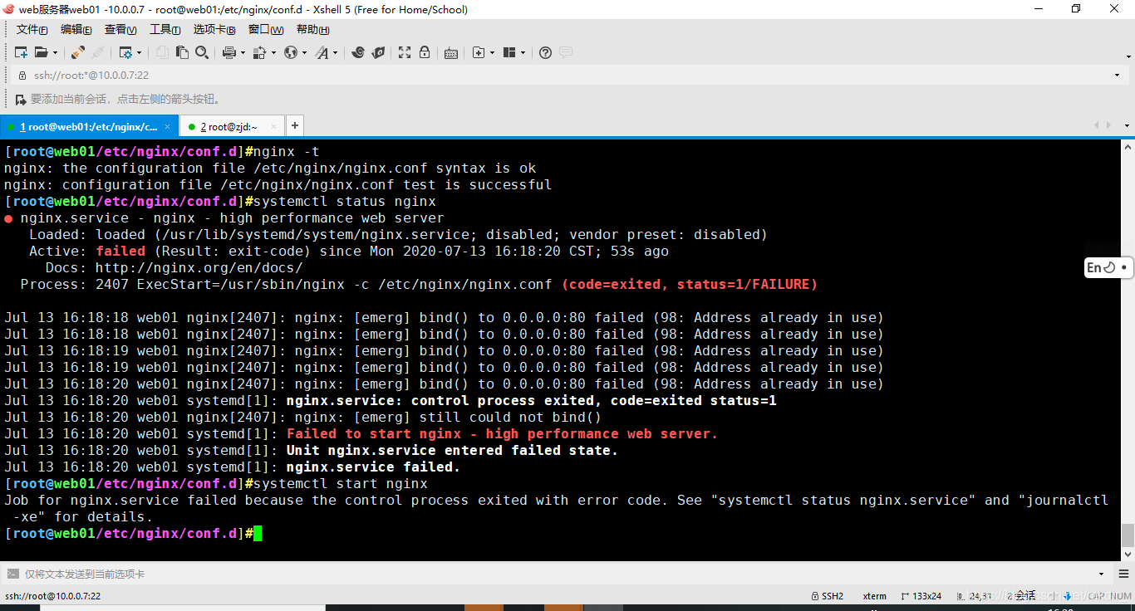Viewport: 1135px width, 611px height.
Task: Click the New session icon
Action: point(22,52)
